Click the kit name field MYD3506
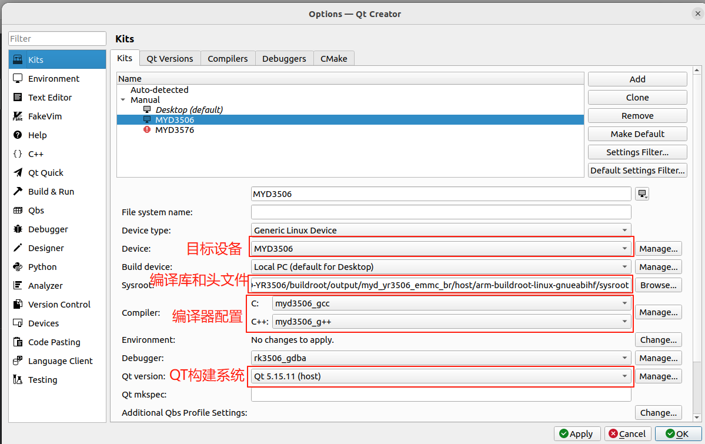Image resolution: width=705 pixels, height=444 pixels. point(441,194)
